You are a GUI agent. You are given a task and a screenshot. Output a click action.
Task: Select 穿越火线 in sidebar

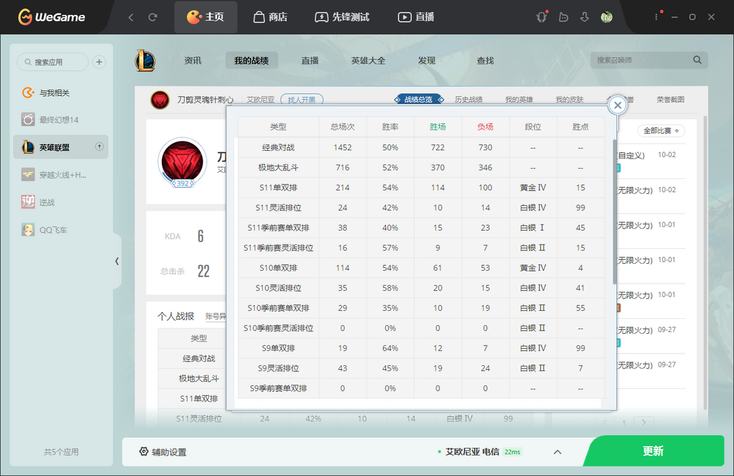(x=61, y=175)
